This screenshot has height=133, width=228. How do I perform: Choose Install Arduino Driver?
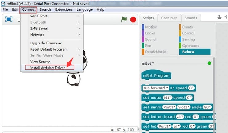[x=52, y=68]
